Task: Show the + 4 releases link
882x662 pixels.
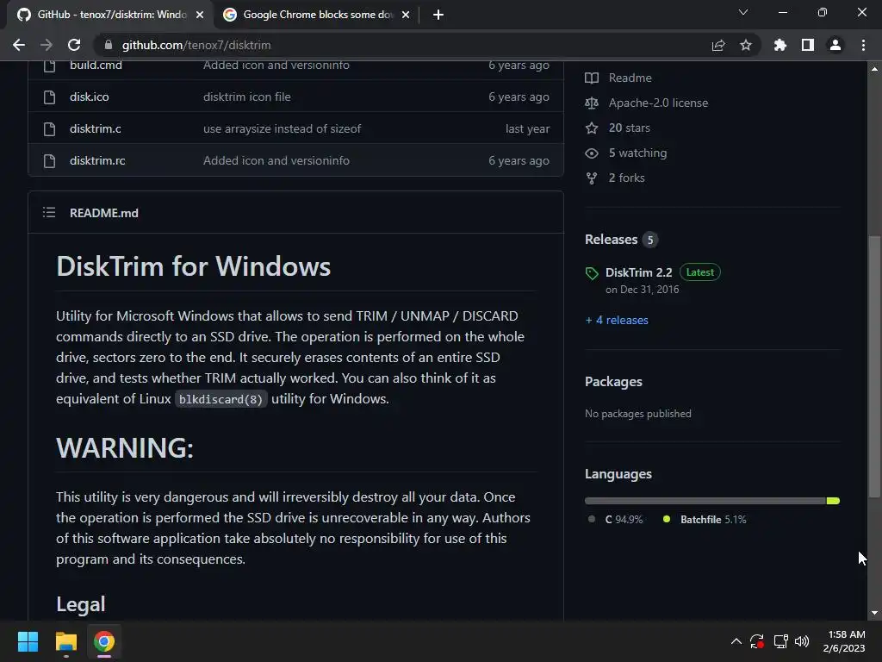Action: [x=617, y=321]
